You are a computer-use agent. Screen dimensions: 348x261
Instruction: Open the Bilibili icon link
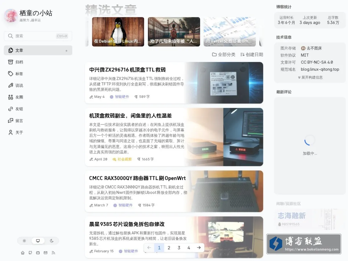[38, 253]
